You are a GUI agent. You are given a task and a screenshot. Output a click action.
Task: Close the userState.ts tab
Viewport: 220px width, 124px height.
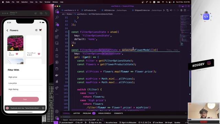pyautogui.click(x=78, y=10)
